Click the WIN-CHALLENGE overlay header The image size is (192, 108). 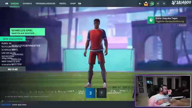pyautogui.click(x=13, y=39)
